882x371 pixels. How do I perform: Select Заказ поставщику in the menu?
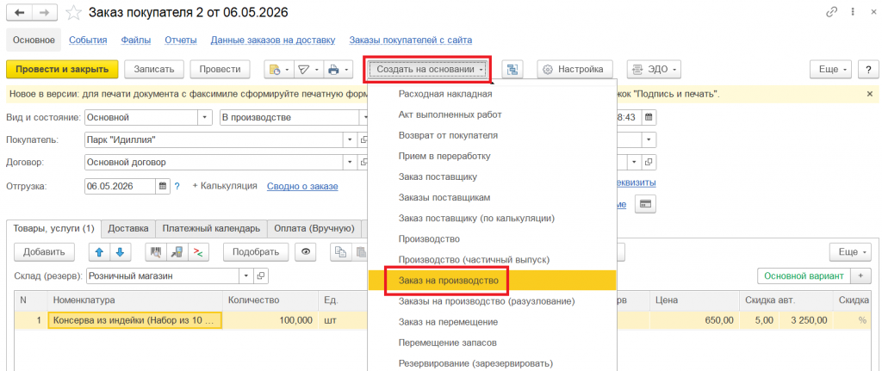[492, 176]
